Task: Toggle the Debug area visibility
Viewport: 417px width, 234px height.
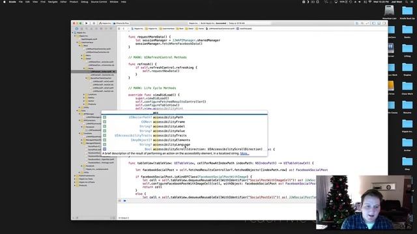Action: tap(379, 23)
